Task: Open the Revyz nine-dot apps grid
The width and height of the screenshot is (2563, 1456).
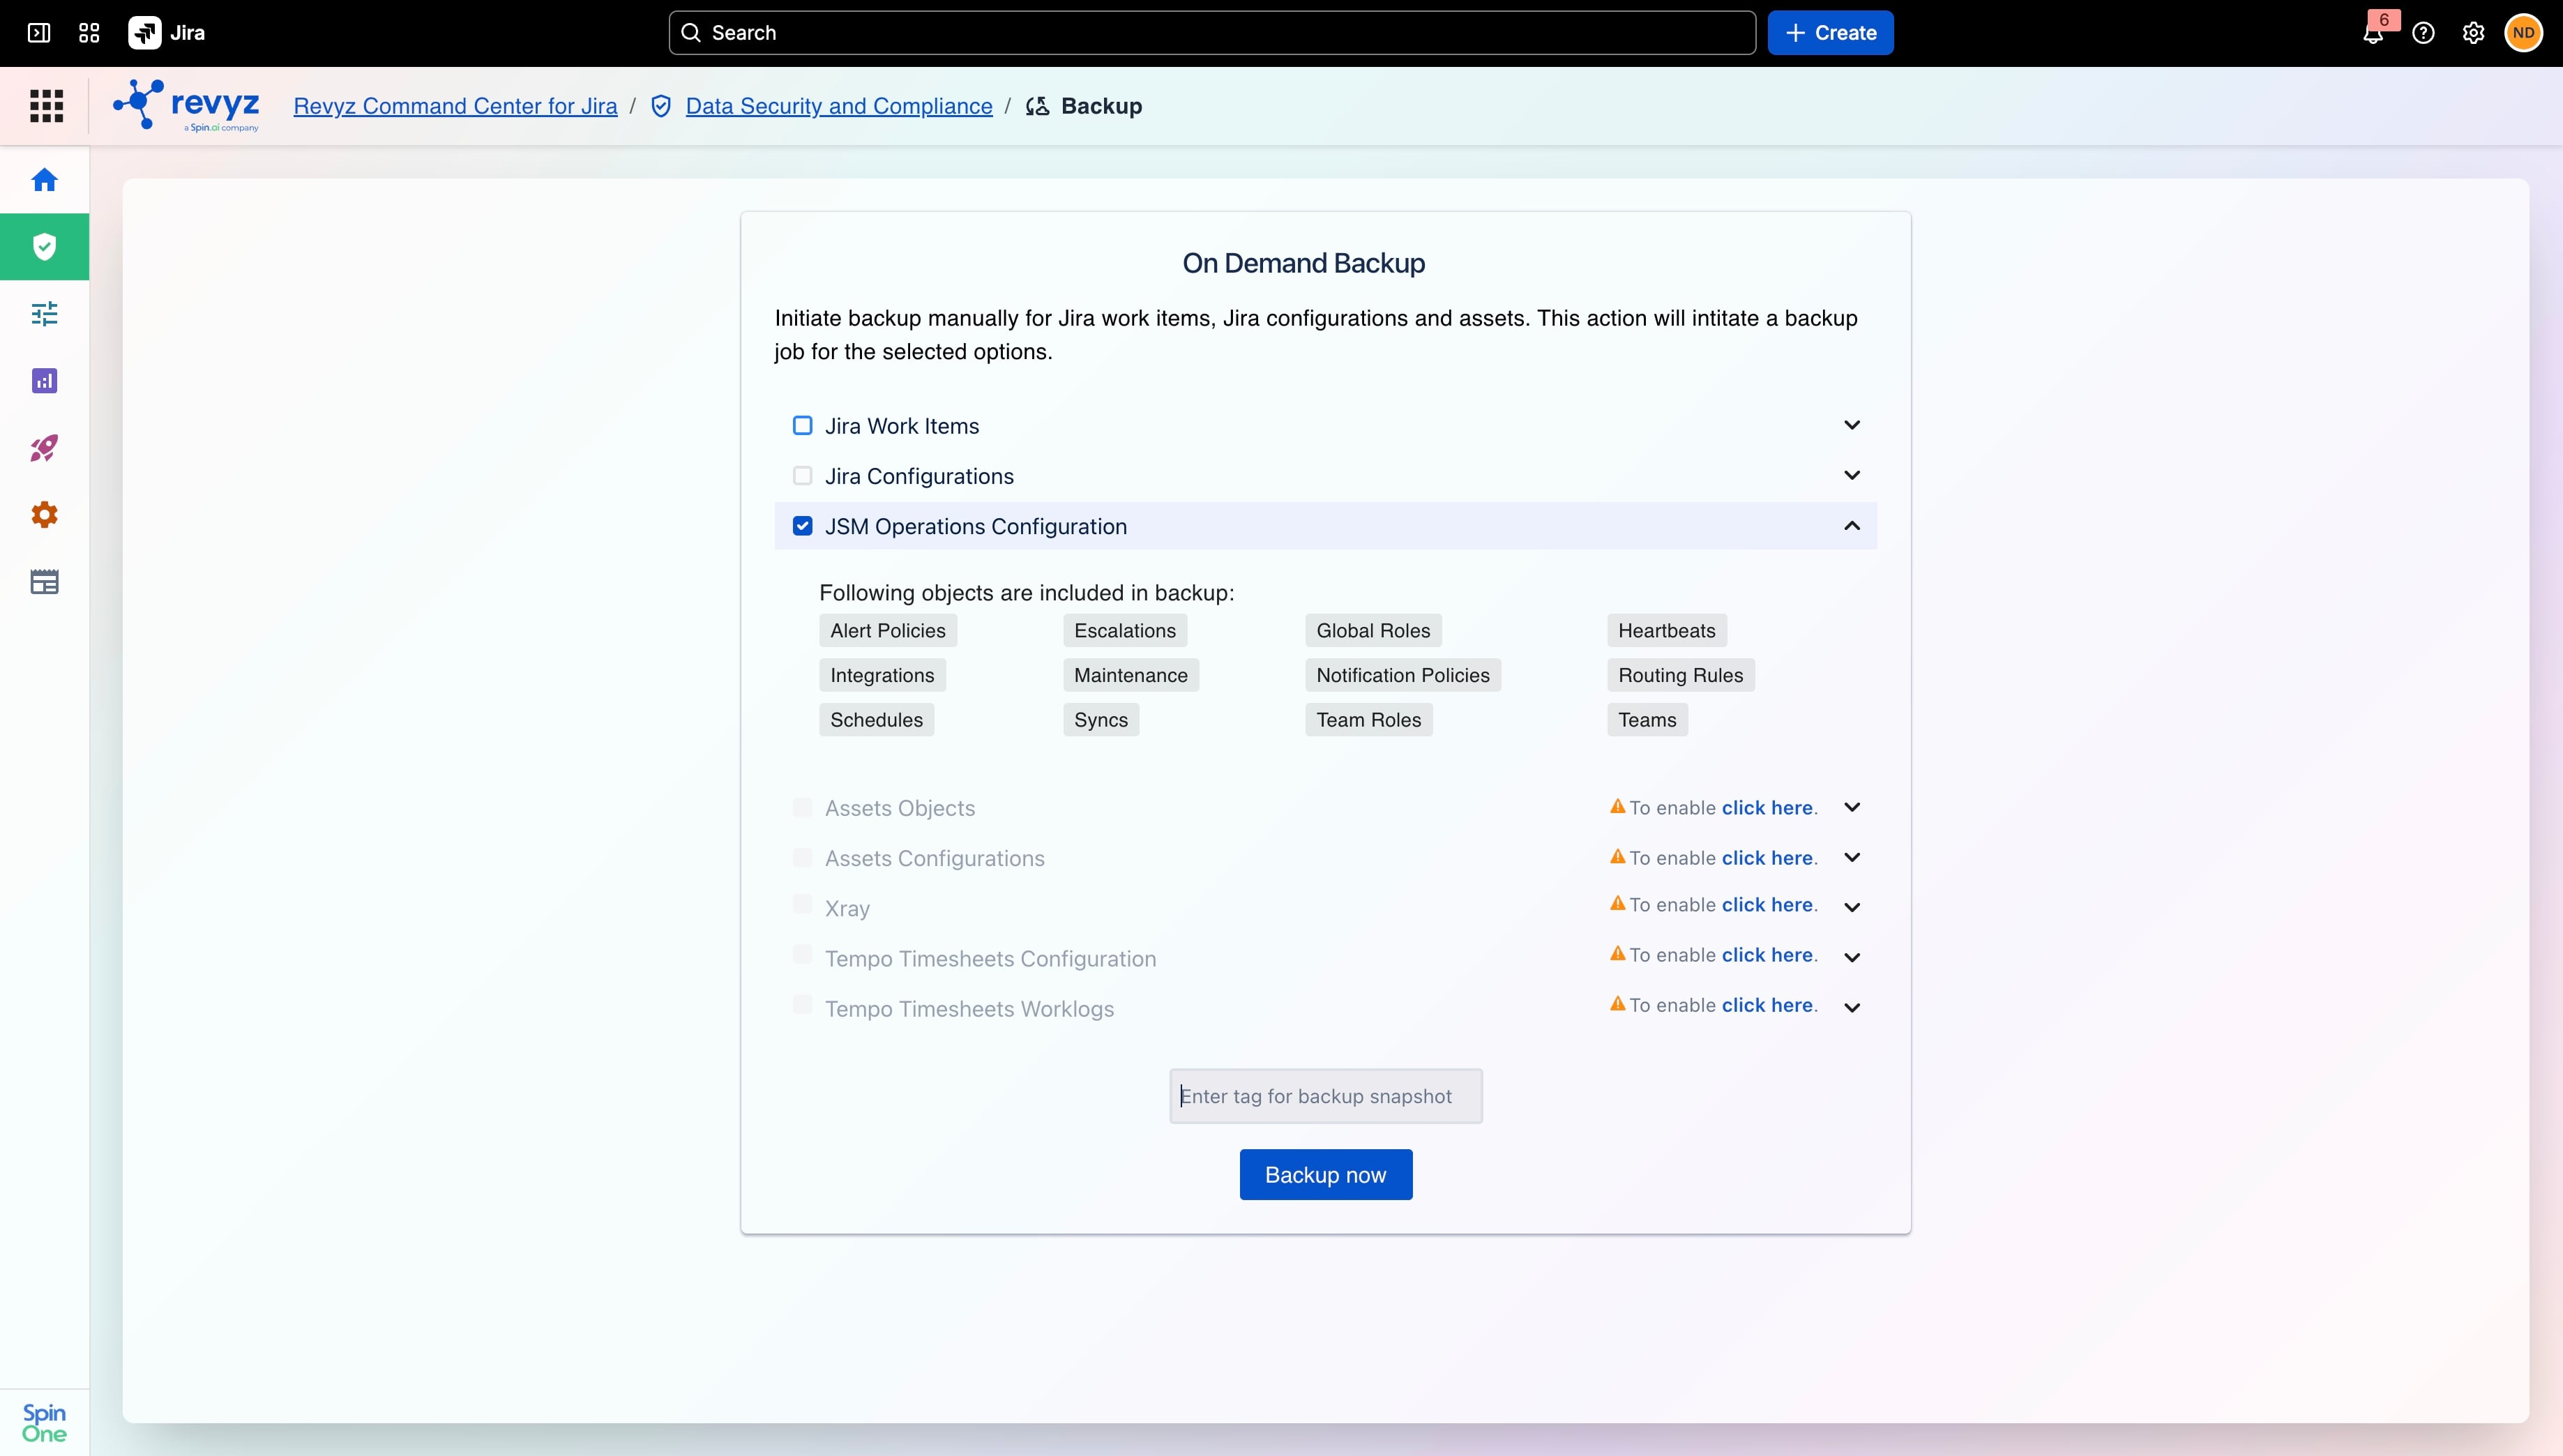Action: 46,106
